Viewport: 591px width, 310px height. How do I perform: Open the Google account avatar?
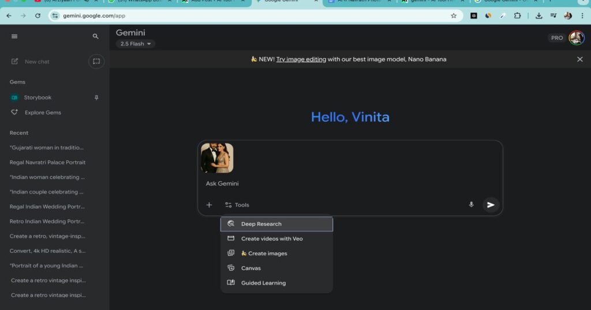click(x=577, y=37)
